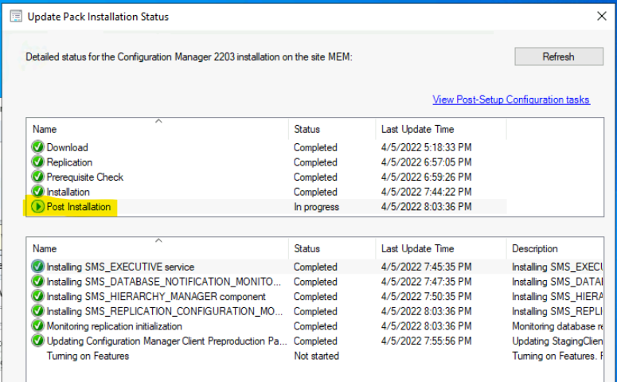The height and width of the screenshot is (382, 617).
Task: Select Installing SMS_DATABASE_NOTIFICATION_MONITO... row text
Action: [x=164, y=282]
